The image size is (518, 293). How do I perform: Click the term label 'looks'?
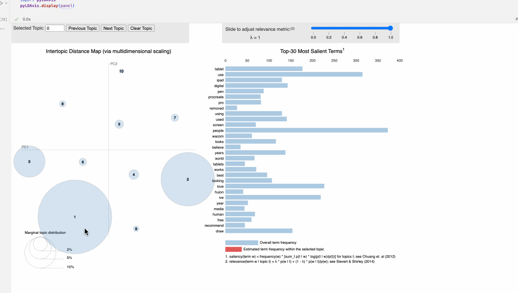[219, 142]
